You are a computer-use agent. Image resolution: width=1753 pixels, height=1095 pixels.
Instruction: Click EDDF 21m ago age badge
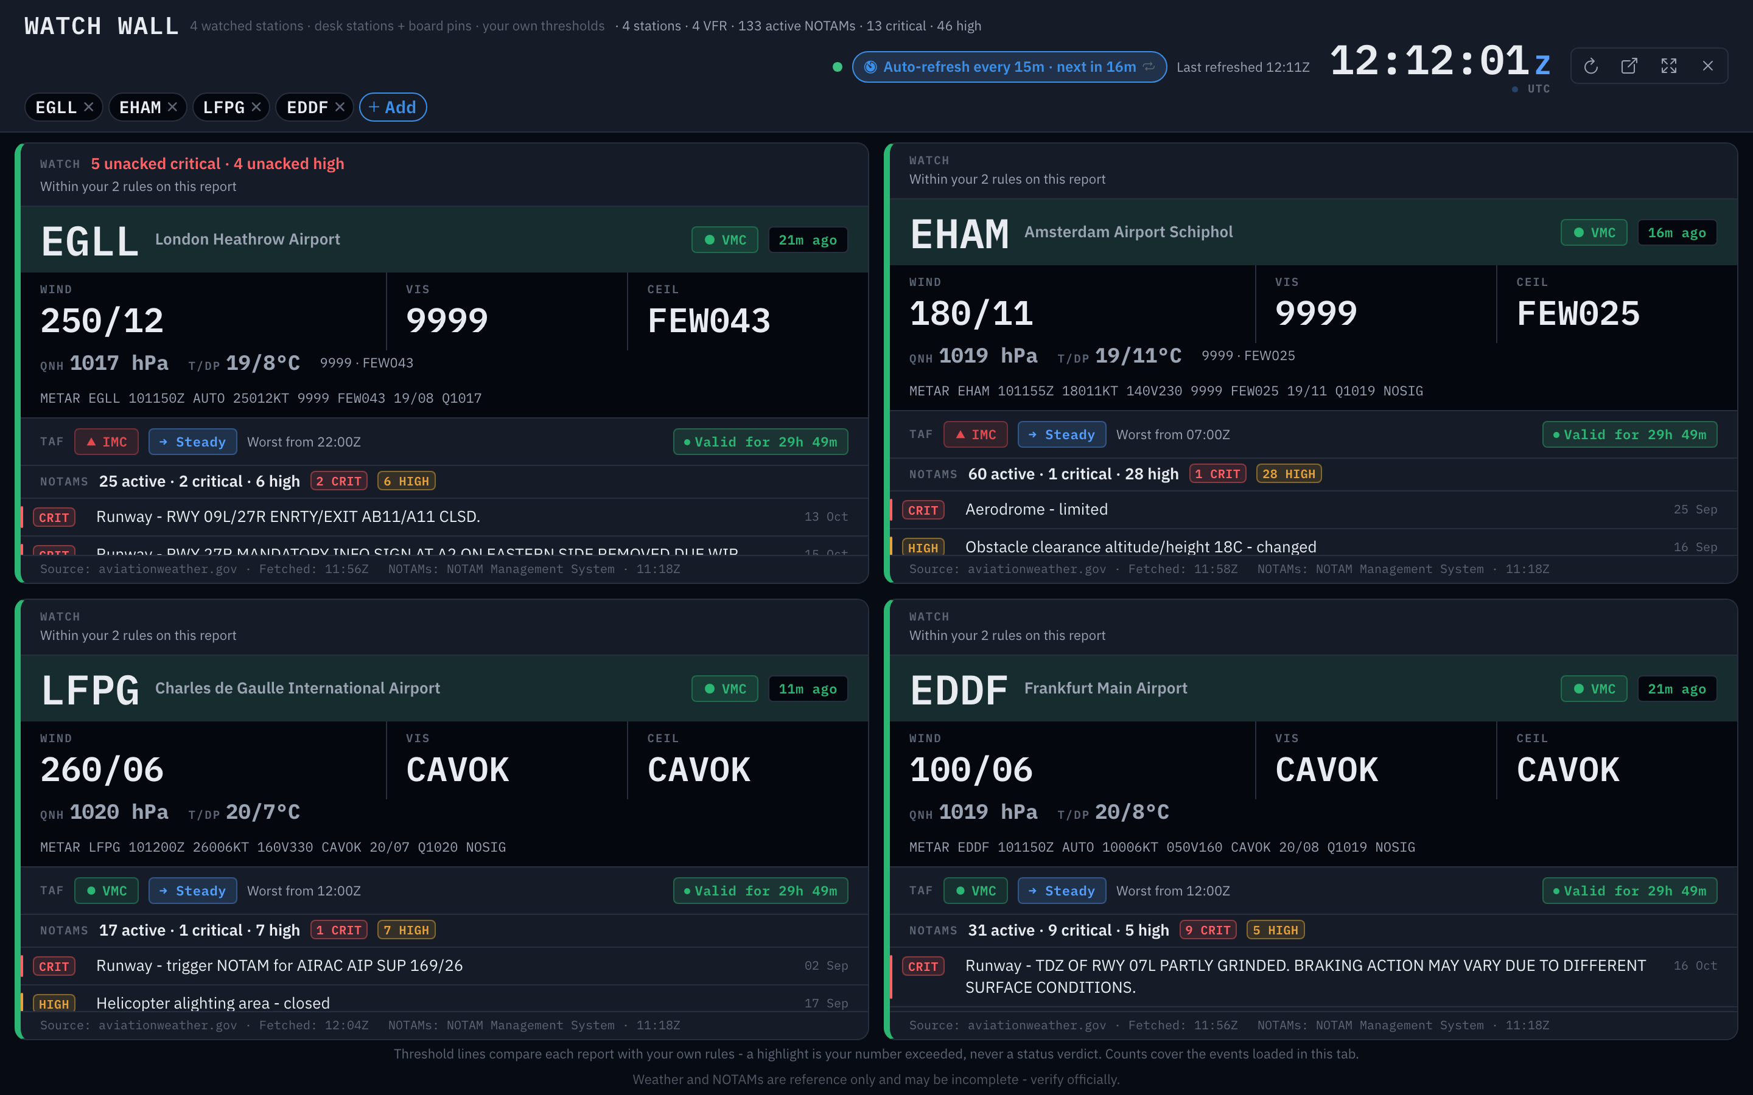[x=1677, y=689]
